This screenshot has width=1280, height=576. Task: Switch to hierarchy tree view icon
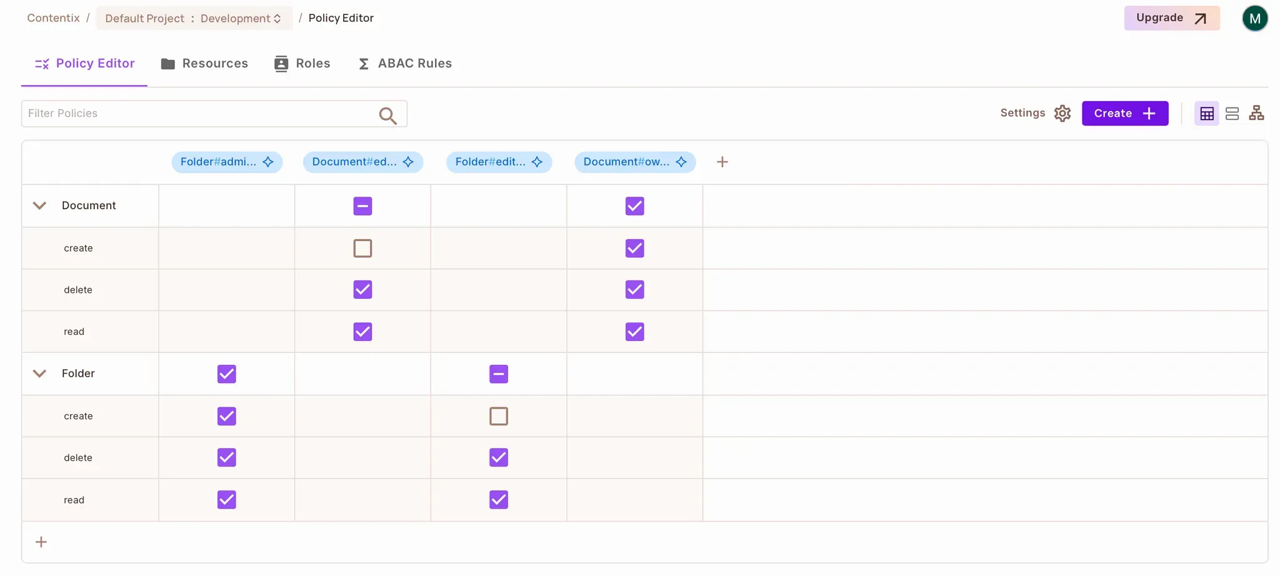coord(1256,113)
